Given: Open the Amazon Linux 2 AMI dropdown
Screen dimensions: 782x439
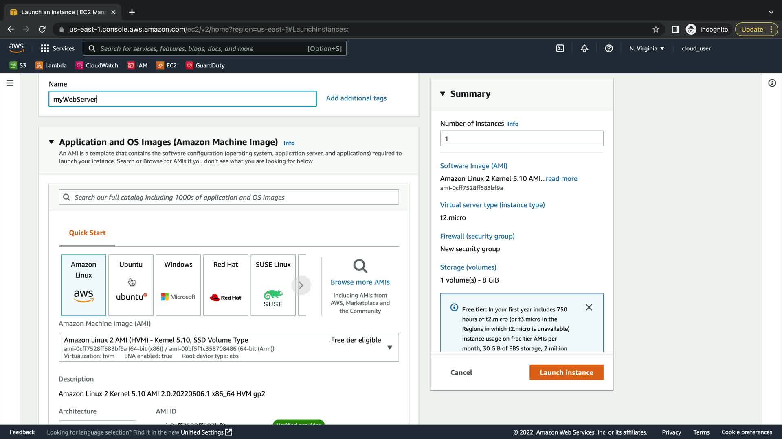Looking at the screenshot, I should [389, 347].
